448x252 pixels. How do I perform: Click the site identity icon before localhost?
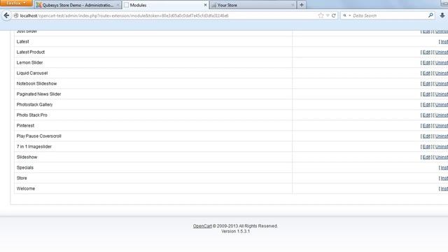(16, 15)
